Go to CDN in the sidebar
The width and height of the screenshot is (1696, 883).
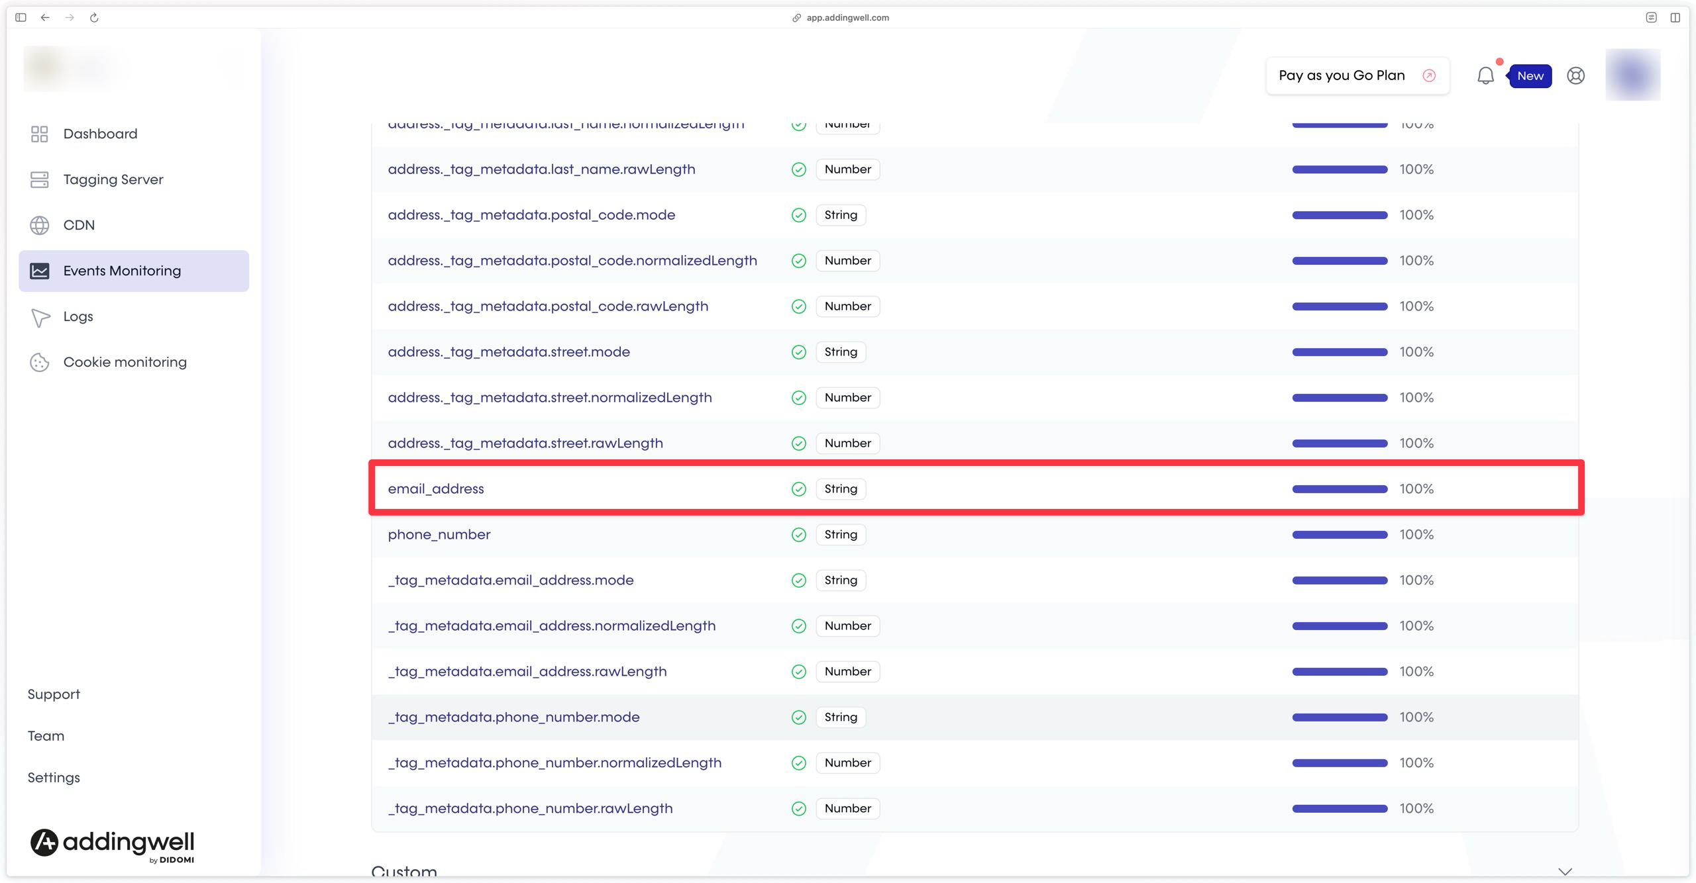pyautogui.click(x=134, y=225)
